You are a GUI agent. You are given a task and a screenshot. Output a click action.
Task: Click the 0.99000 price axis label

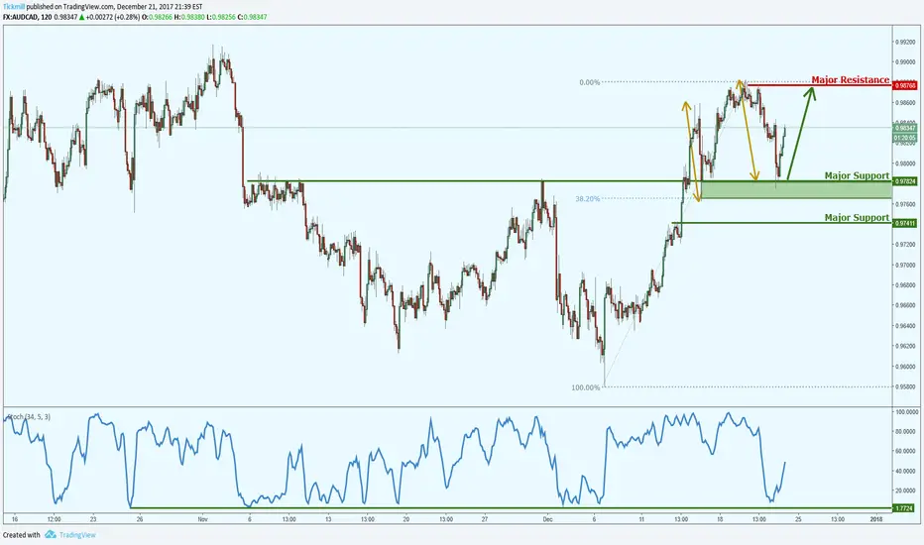click(x=905, y=61)
